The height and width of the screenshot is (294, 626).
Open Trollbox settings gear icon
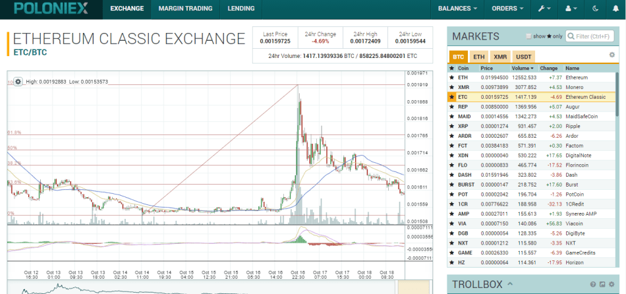(x=612, y=284)
